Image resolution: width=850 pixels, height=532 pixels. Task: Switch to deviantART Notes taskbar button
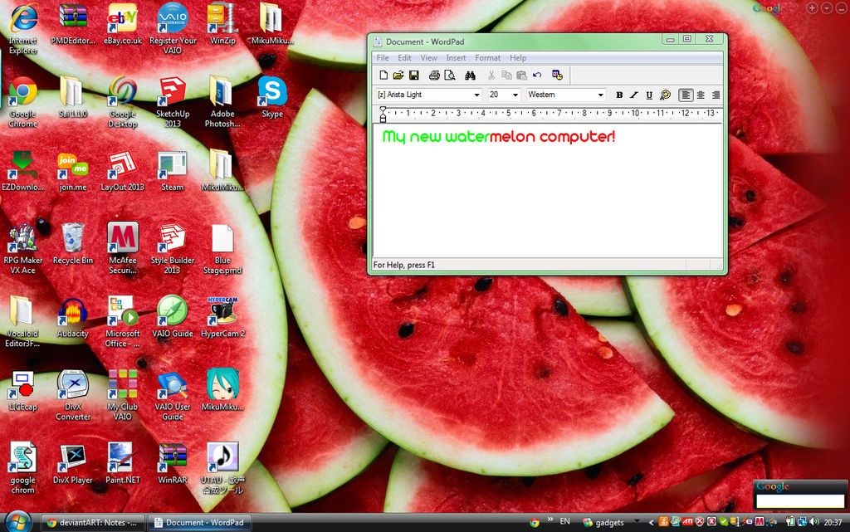pos(92,523)
